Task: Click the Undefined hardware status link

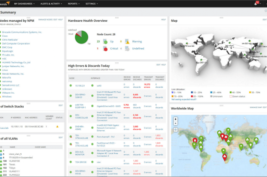Action: click(138, 48)
